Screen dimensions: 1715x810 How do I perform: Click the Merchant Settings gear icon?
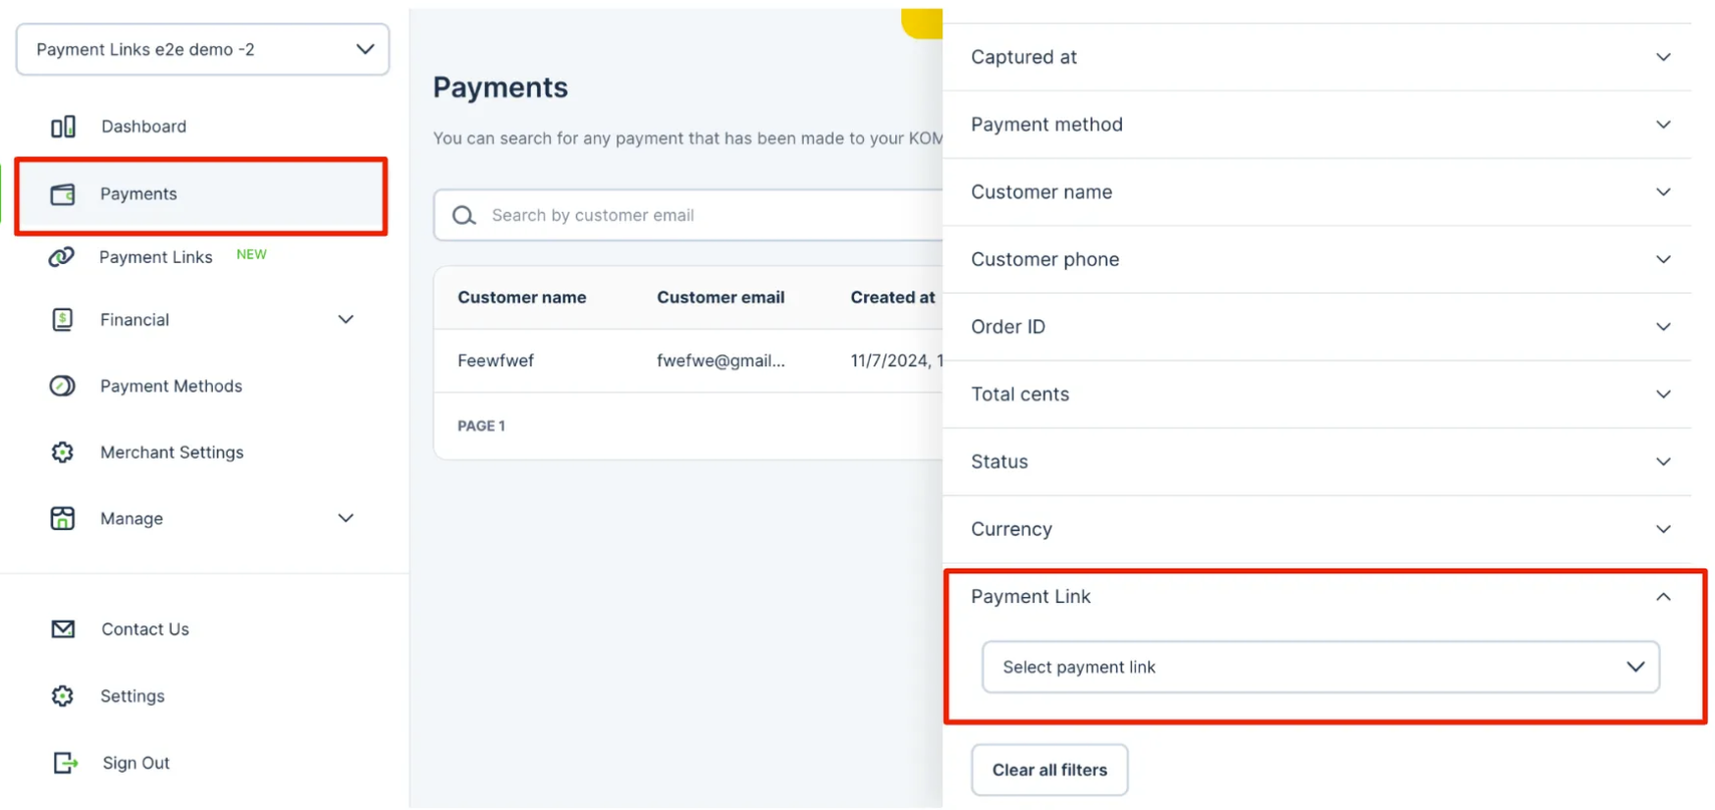(62, 453)
